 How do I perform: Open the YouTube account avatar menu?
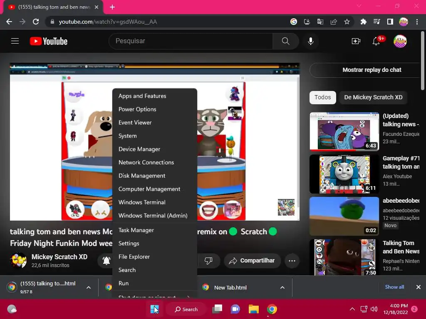[400, 41]
